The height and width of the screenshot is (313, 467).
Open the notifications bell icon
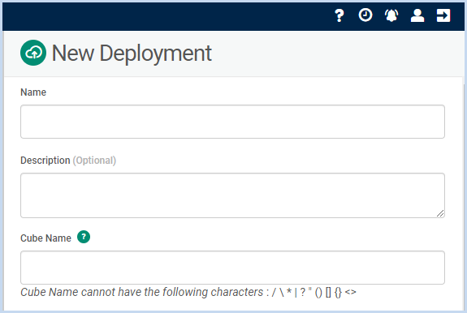tap(391, 15)
